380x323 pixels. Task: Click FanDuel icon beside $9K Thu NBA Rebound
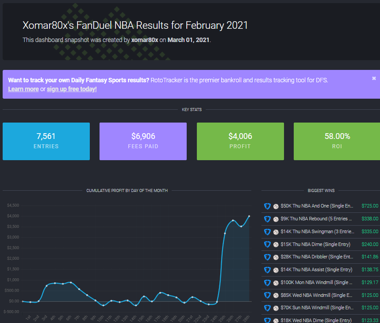coord(267,219)
